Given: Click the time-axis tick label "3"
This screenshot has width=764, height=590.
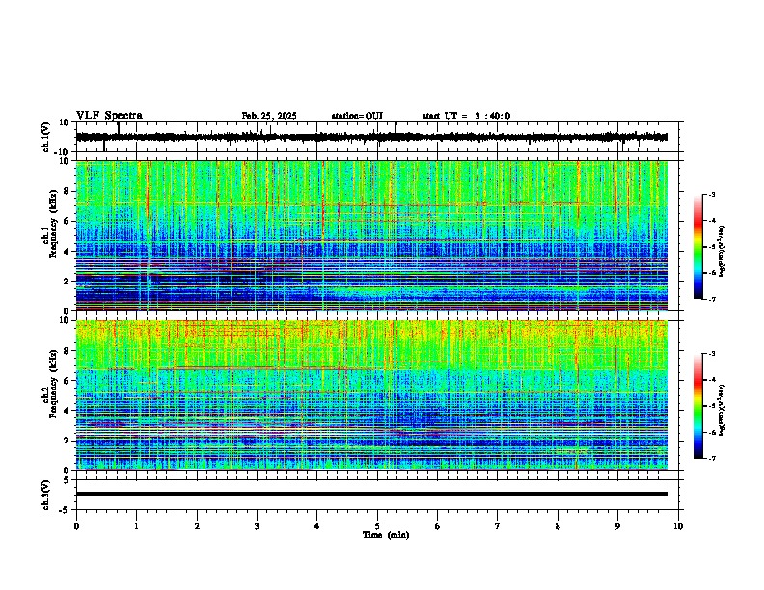Looking at the screenshot, I should [x=257, y=526].
